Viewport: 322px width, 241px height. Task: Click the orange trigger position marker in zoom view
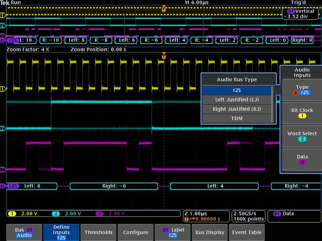point(164,56)
